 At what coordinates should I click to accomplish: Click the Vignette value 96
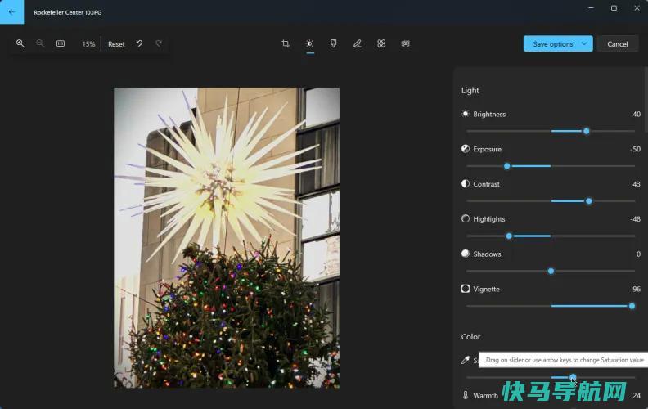coord(637,290)
